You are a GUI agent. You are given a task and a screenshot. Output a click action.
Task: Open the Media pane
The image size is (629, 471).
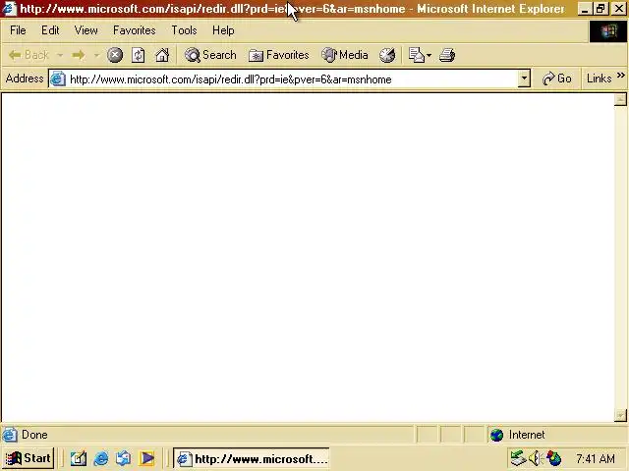click(345, 55)
